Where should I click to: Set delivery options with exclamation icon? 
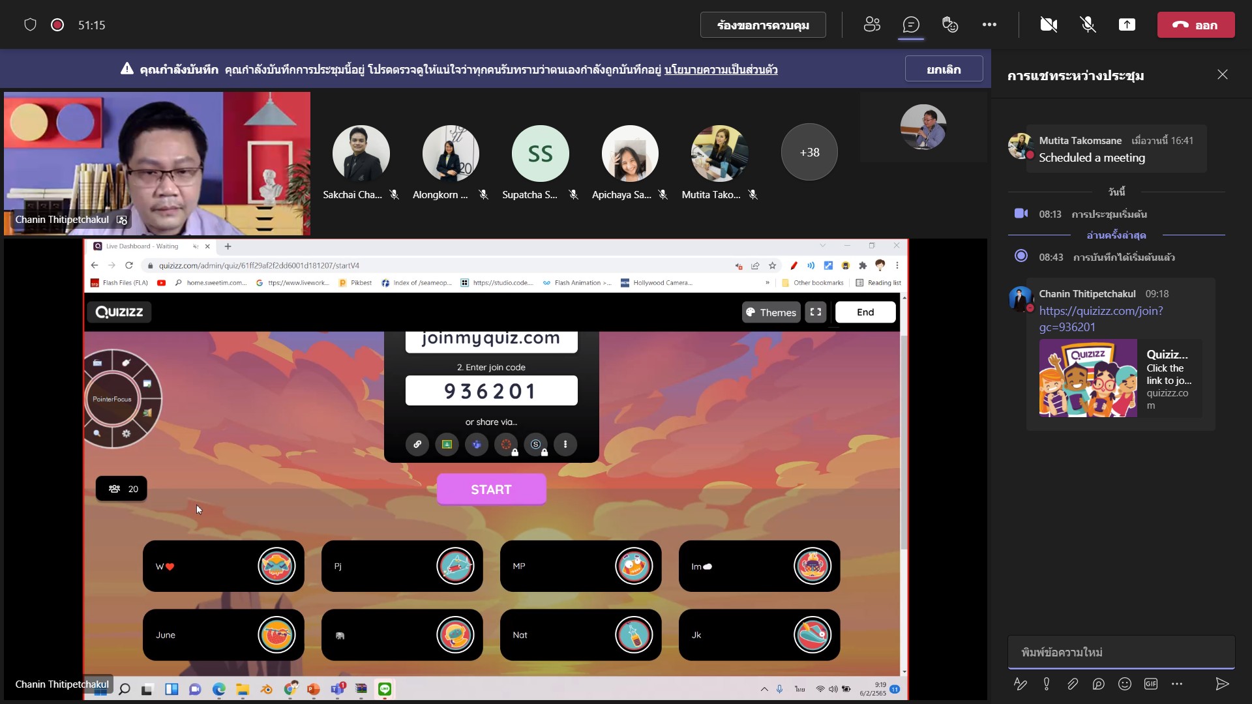click(1047, 684)
